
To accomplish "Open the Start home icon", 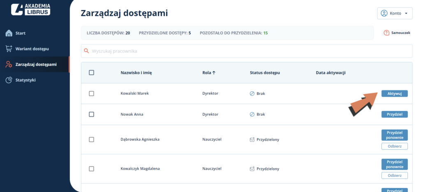I will coord(9,33).
